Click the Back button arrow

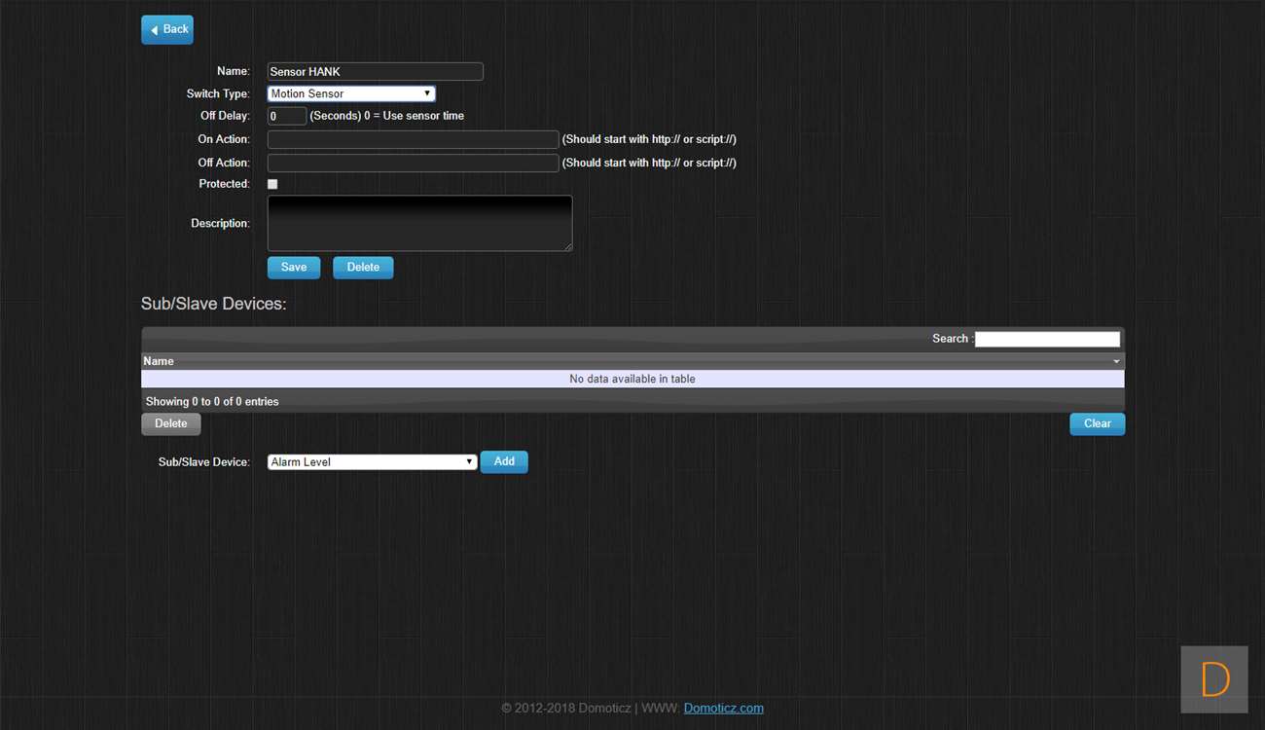[x=155, y=30]
